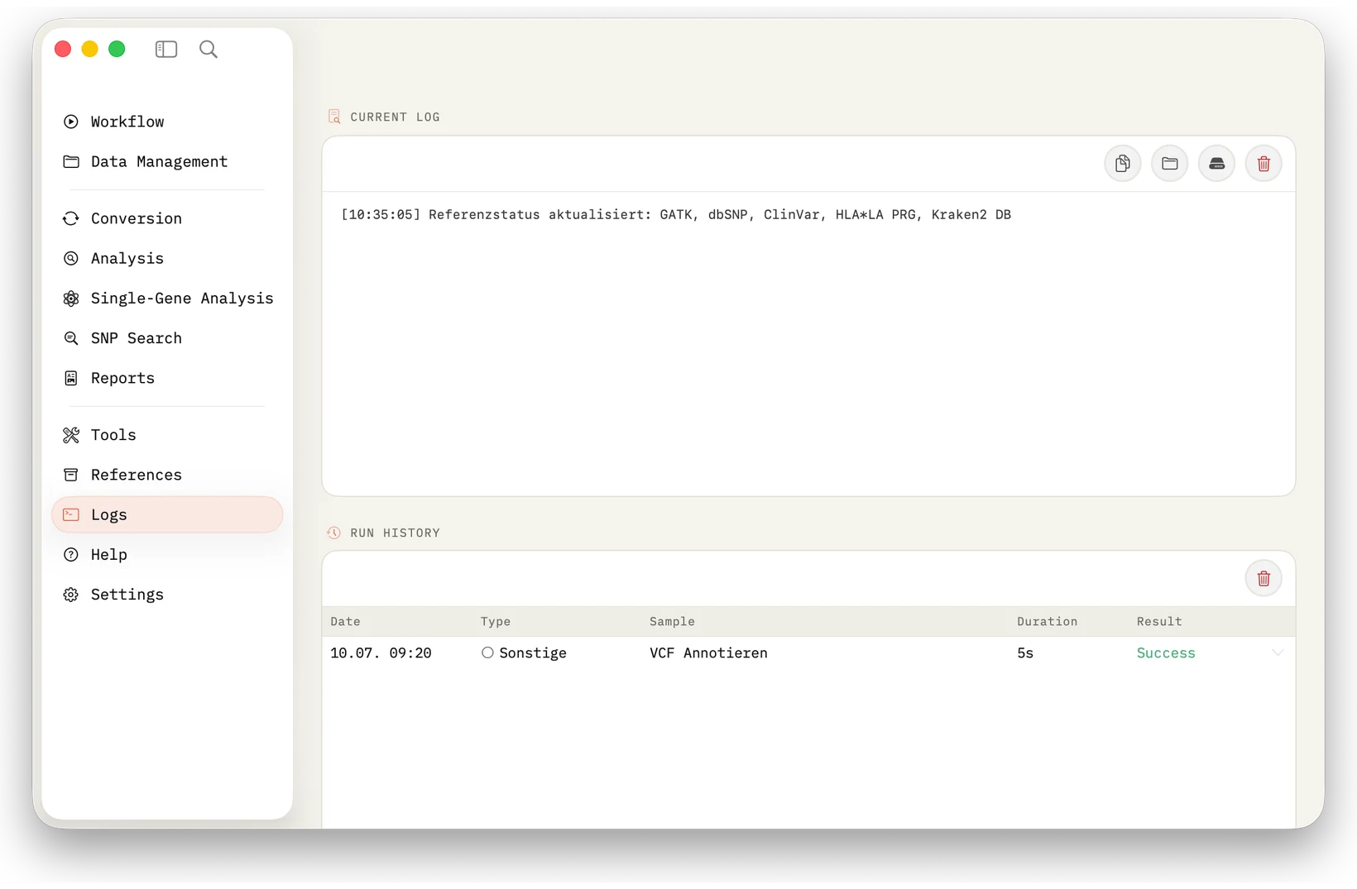Sort by the Sample column header

[672, 621]
